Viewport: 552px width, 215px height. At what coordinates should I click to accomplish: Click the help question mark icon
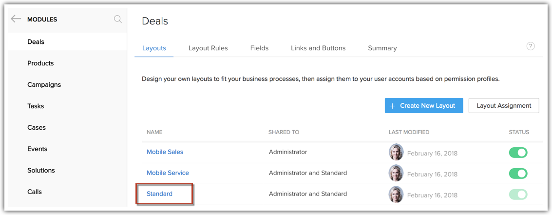click(531, 46)
